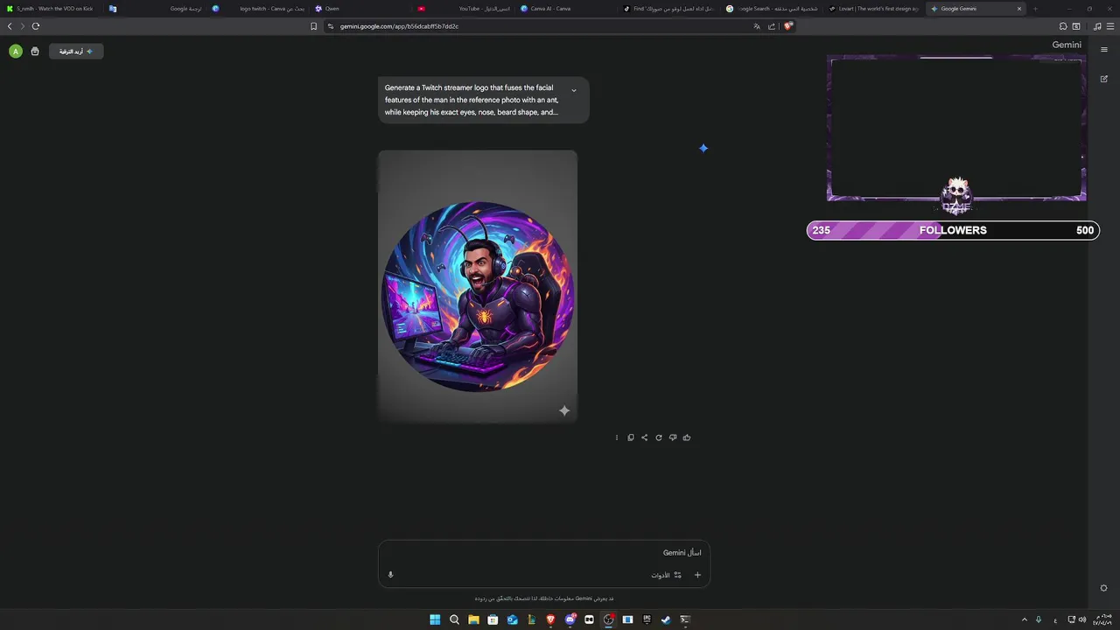
Task: Copy the Gemini response
Action: [631, 437]
